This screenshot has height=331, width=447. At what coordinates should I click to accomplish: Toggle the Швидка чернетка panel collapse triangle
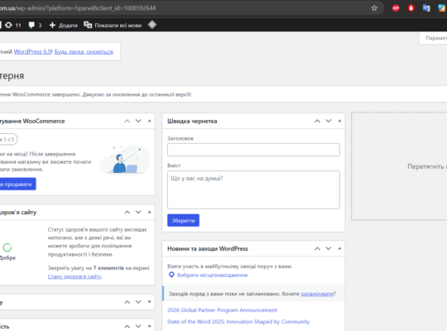tap(339, 121)
